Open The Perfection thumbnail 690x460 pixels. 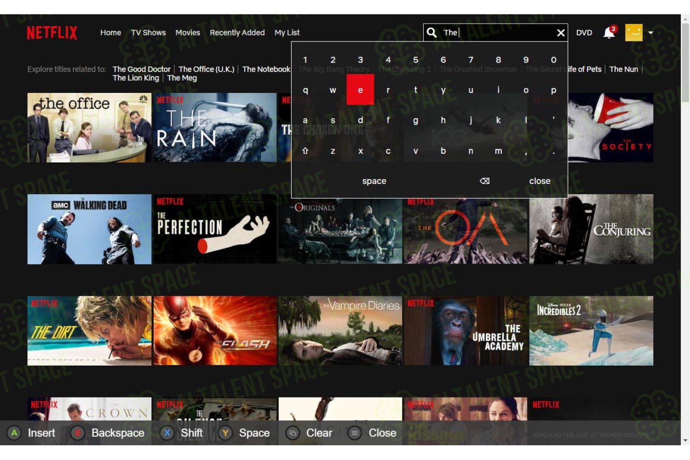tap(215, 229)
